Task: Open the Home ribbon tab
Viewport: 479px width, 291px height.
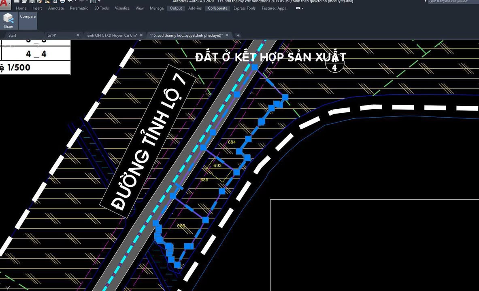Action: click(21, 8)
